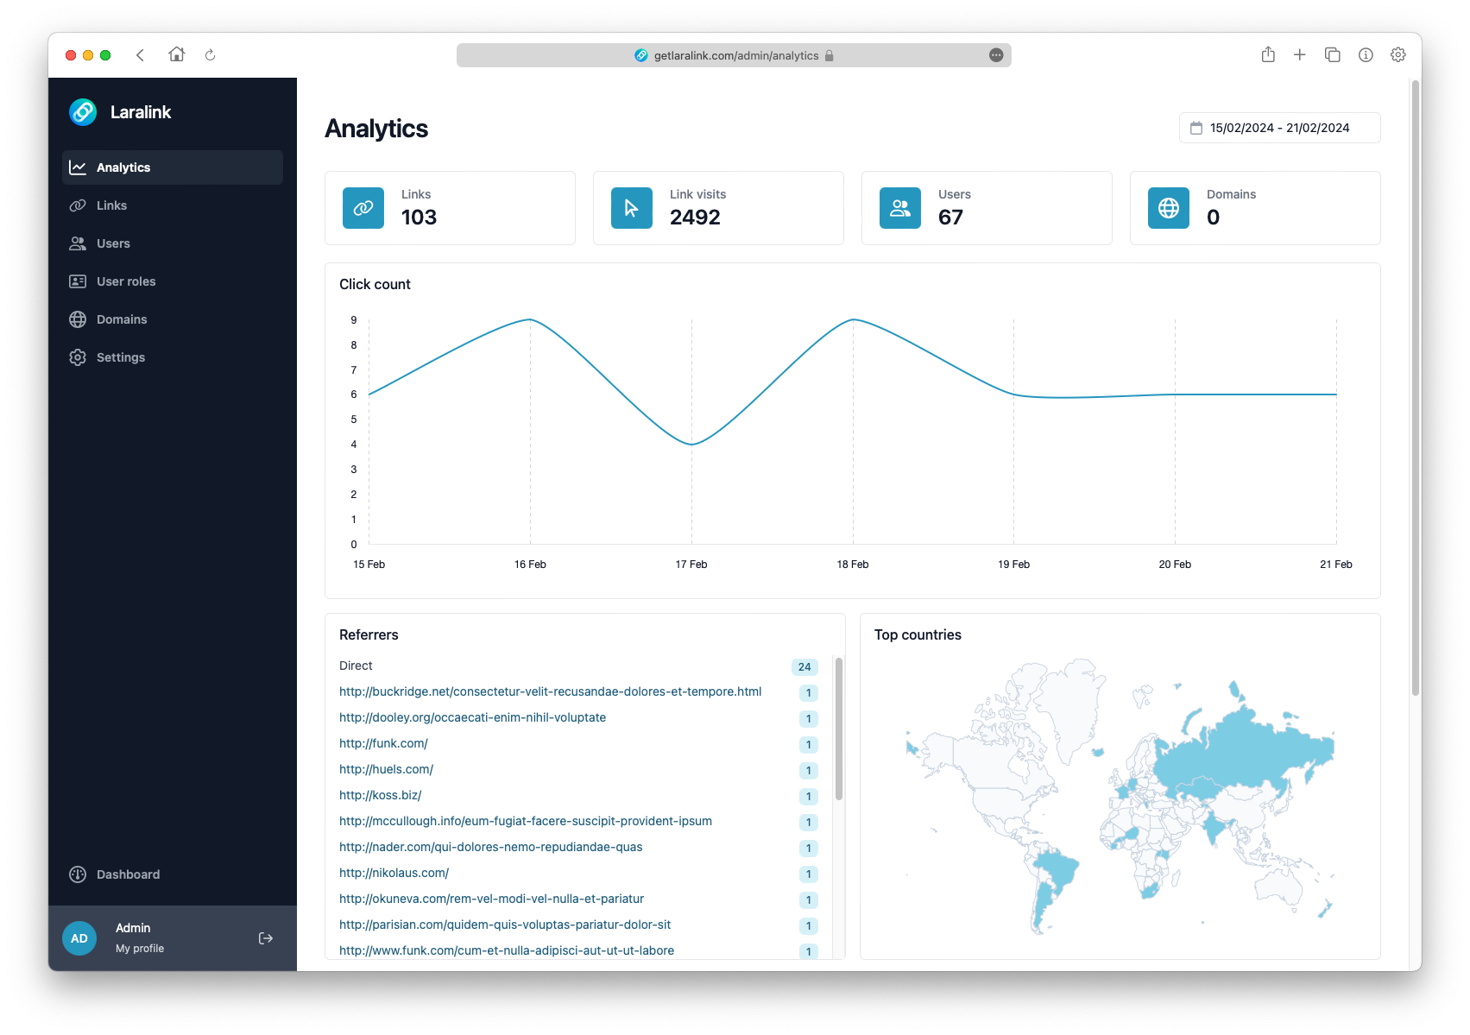Click the browser share icon
The width and height of the screenshot is (1470, 1035).
coord(1268,54)
